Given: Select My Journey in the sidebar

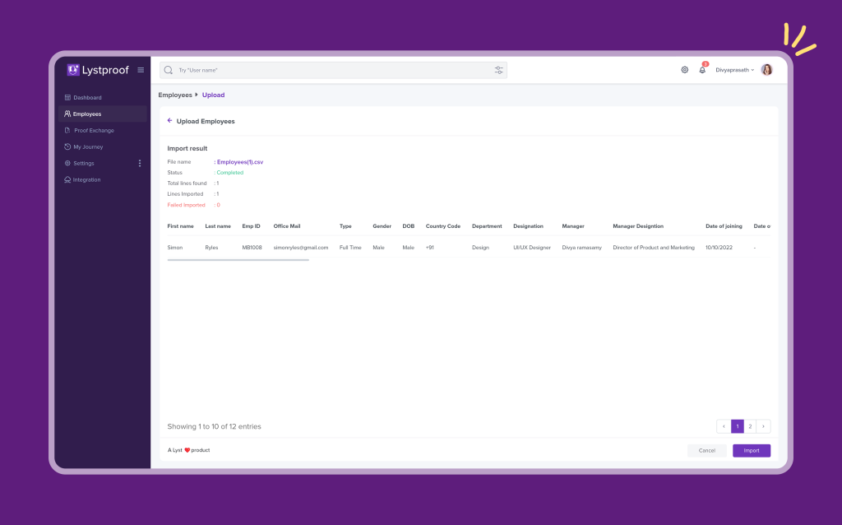Looking at the screenshot, I should (88, 146).
